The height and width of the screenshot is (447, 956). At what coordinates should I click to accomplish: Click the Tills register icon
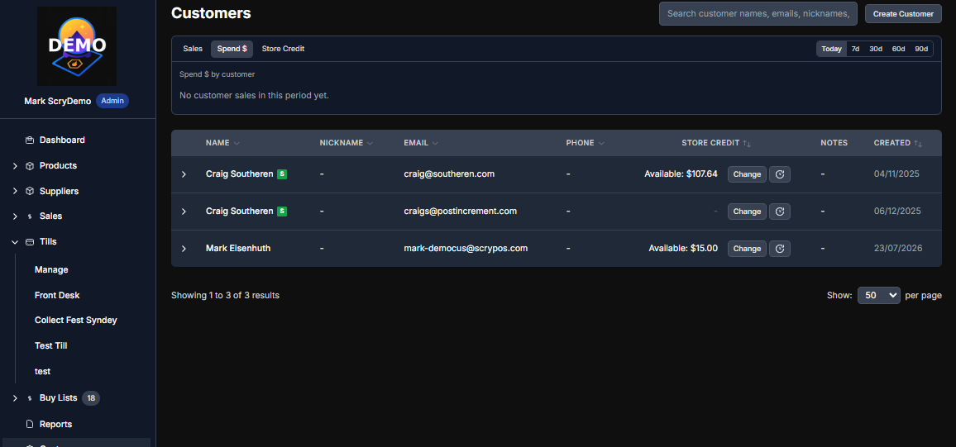[29, 242]
